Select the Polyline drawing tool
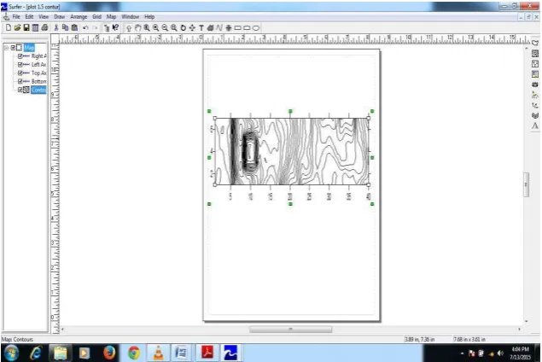This screenshot has height=362, width=542. coord(219,28)
